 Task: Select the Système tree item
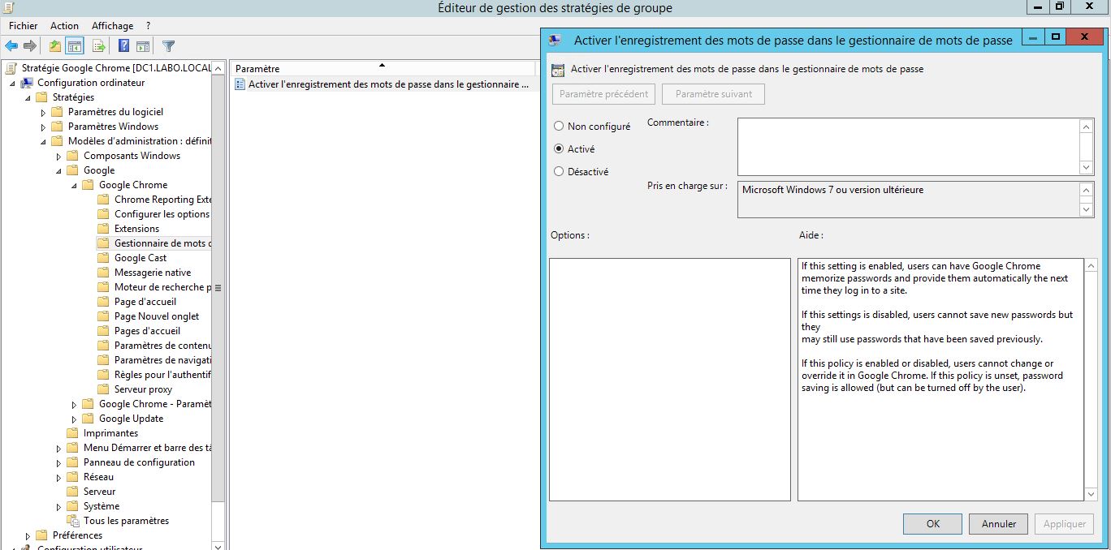[101, 506]
